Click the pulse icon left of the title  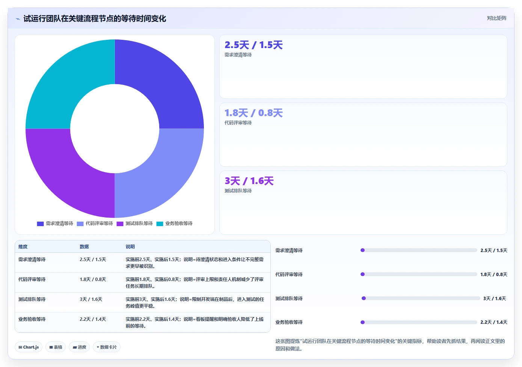[18, 19]
